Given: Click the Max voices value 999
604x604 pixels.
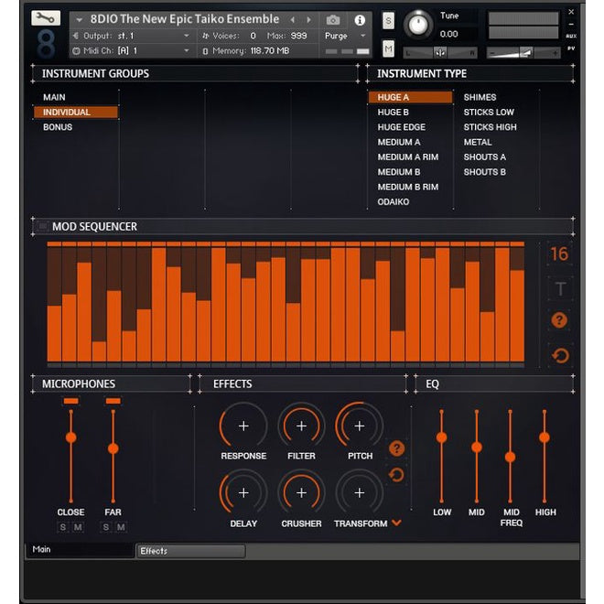Looking at the screenshot, I should (x=298, y=36).
